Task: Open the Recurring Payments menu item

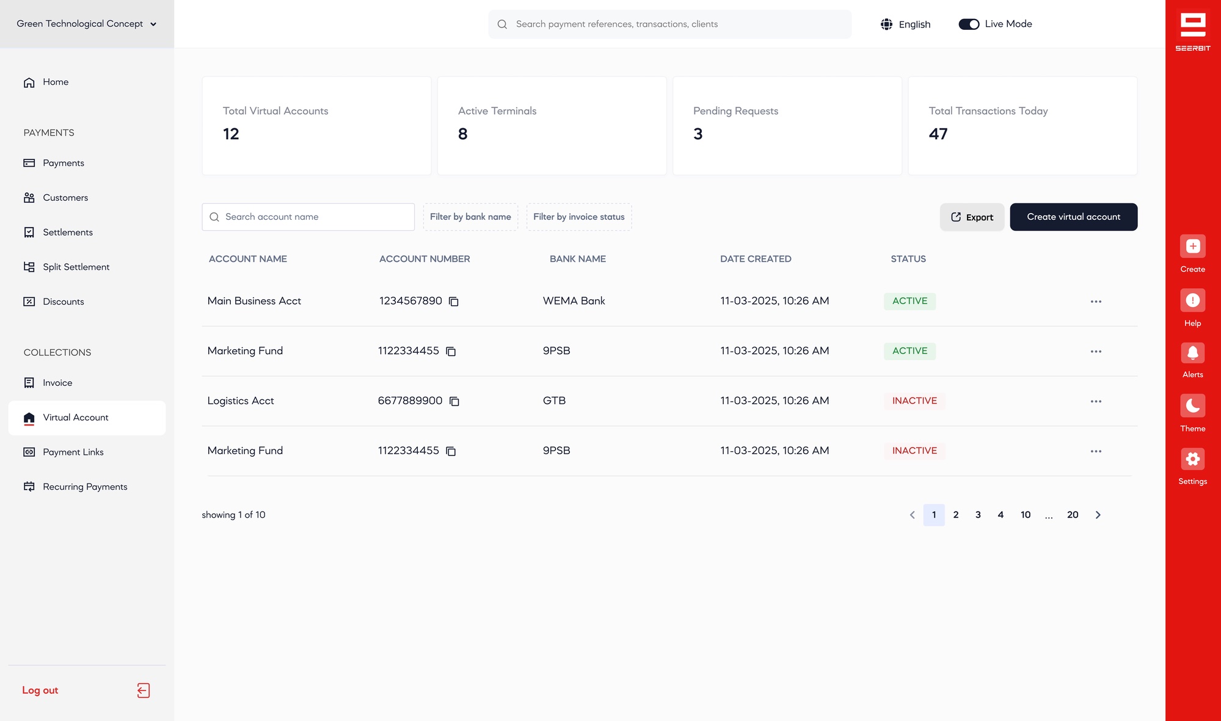Action: click(85, 487)
